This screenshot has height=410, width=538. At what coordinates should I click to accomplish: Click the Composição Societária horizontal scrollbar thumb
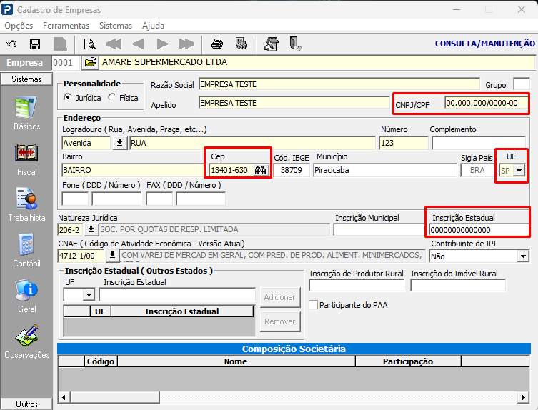[114, 397]
